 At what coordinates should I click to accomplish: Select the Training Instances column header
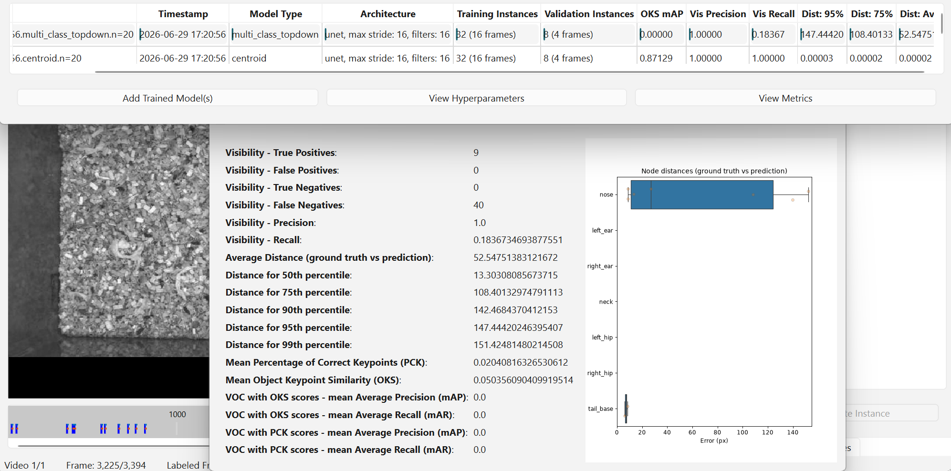(497, 14)
